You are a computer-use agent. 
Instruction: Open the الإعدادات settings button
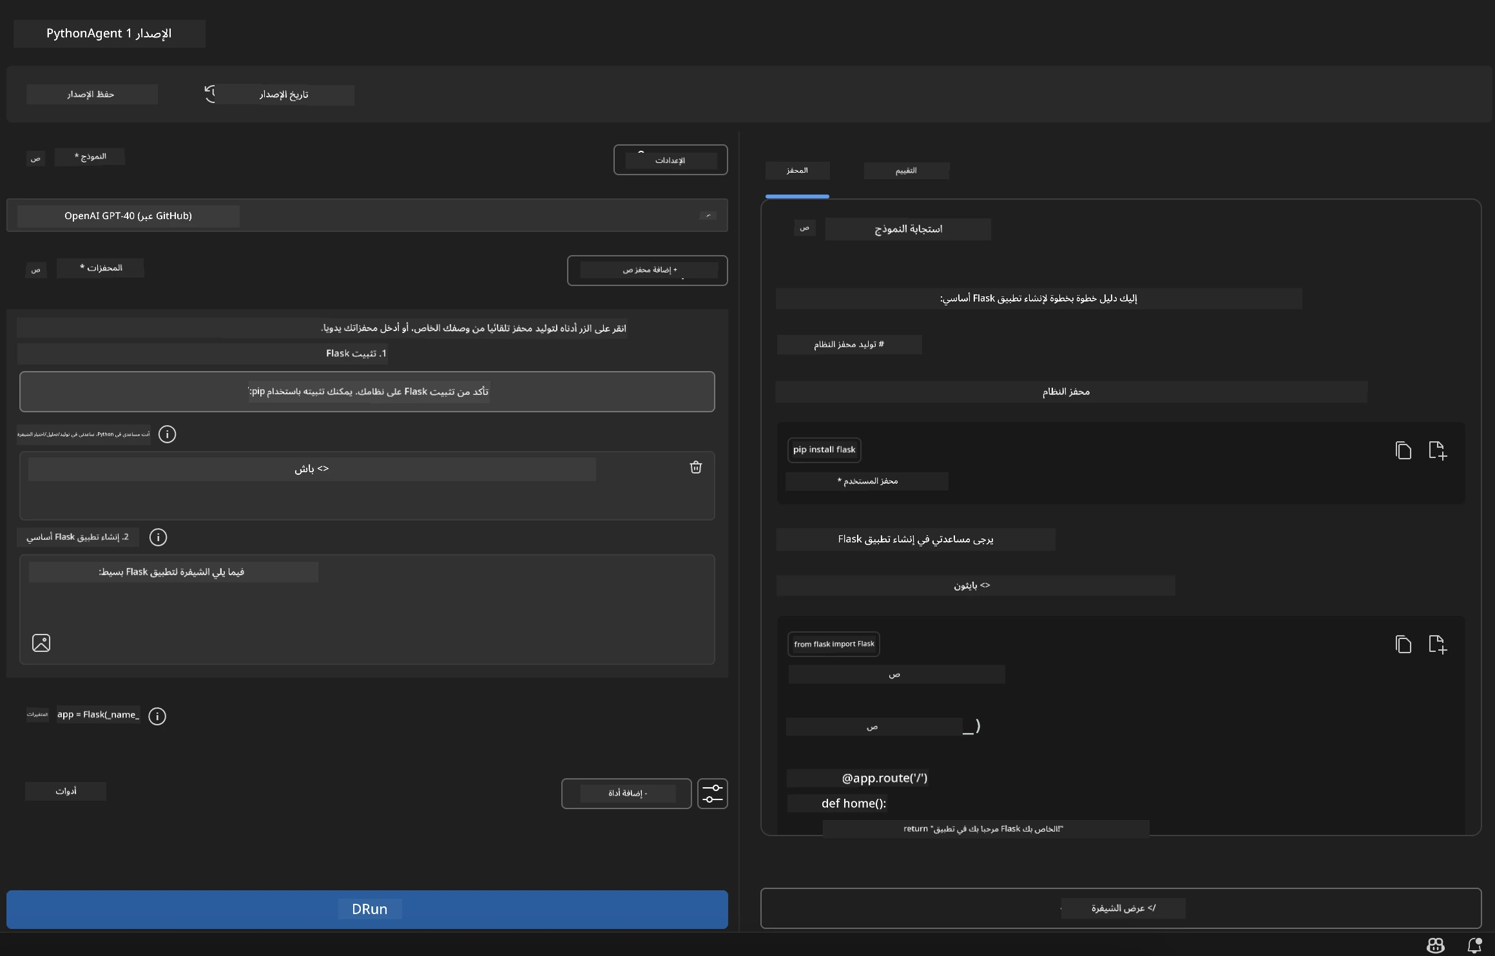click(671, 160)
